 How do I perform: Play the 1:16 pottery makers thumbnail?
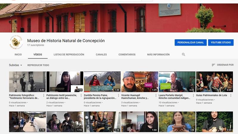[65, 122]
